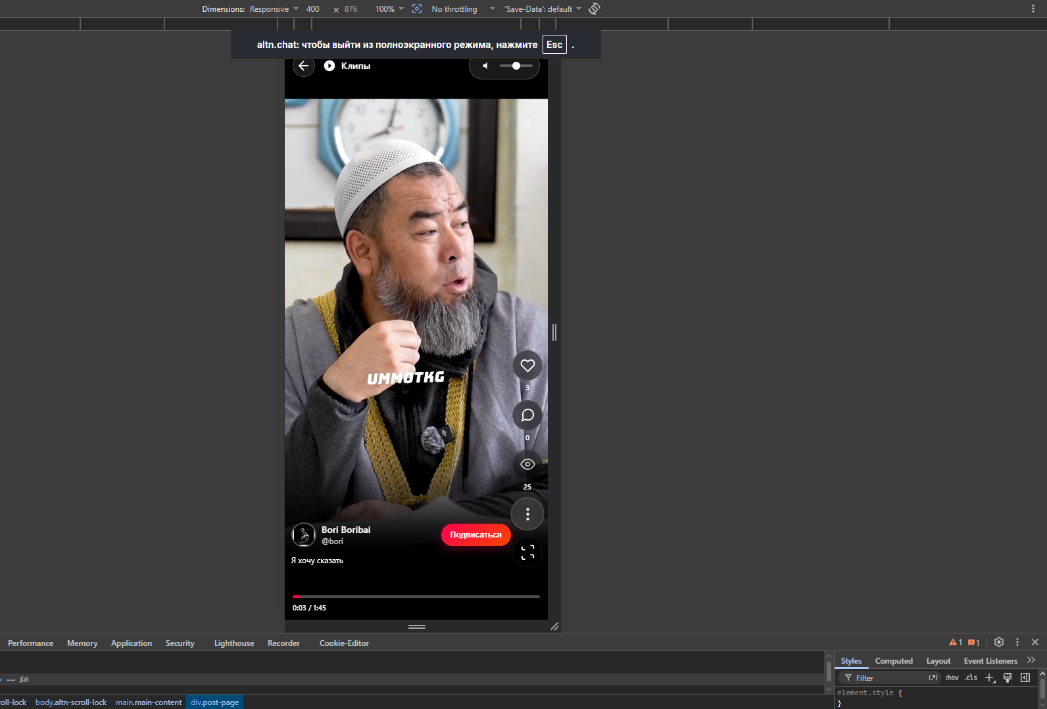1047x709 pixels.
Task: Select the Styles sidebar tab
Action: pyautogui.click(x=851, y=661)
